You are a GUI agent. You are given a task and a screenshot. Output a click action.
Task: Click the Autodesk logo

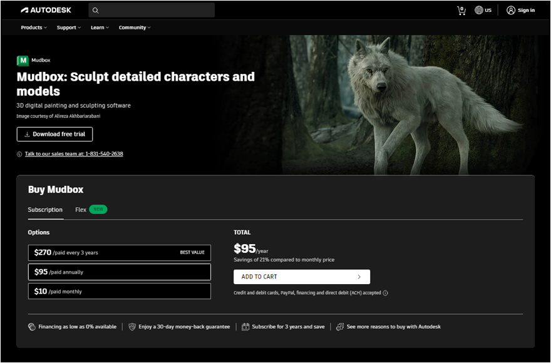[x=46, y=10]
